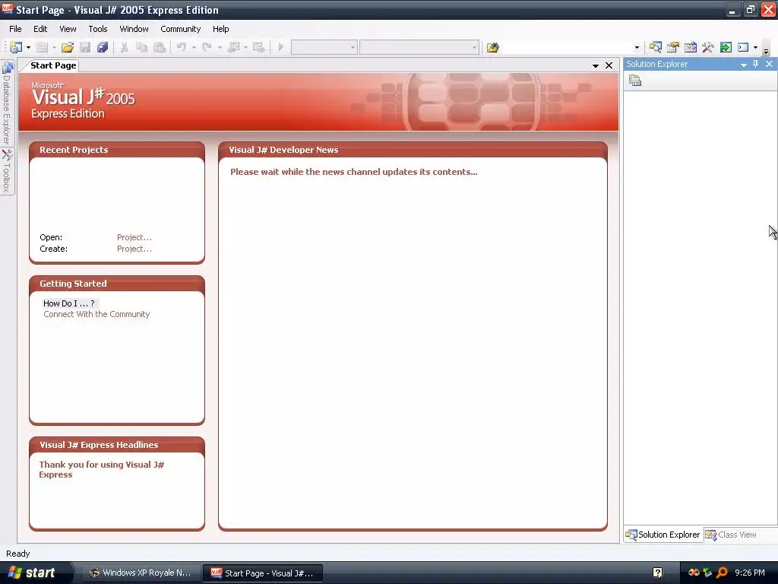Image resolution: width=778 pixels, height=584 pixels.
Task: Select the Start Page document tab
Action: click(53, 65)
